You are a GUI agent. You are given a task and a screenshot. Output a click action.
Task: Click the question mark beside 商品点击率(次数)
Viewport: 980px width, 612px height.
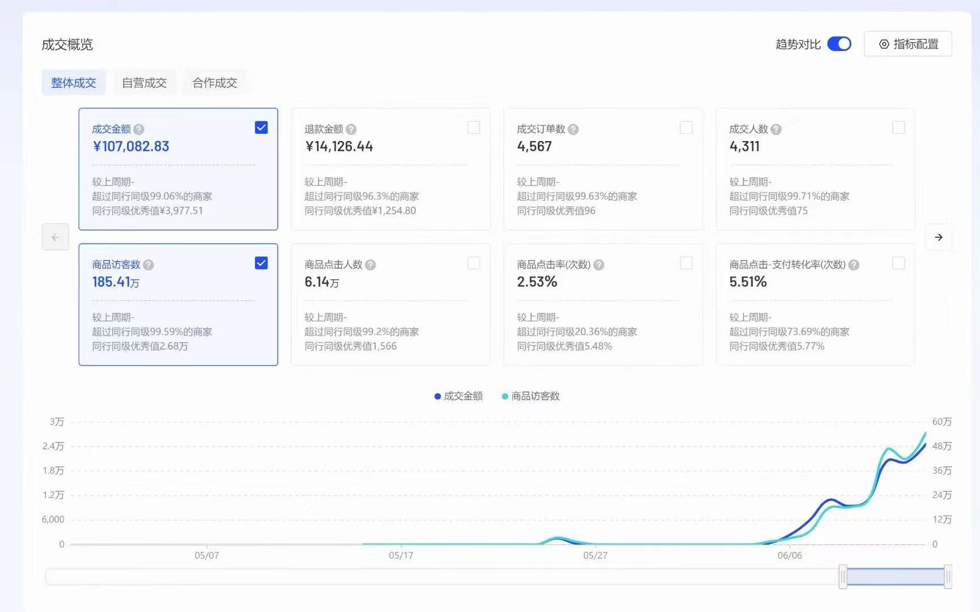coord(600,264)
